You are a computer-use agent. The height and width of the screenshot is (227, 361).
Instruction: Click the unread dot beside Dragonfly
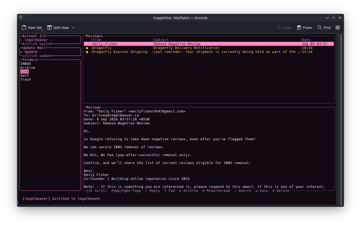[x=87, y=48]
